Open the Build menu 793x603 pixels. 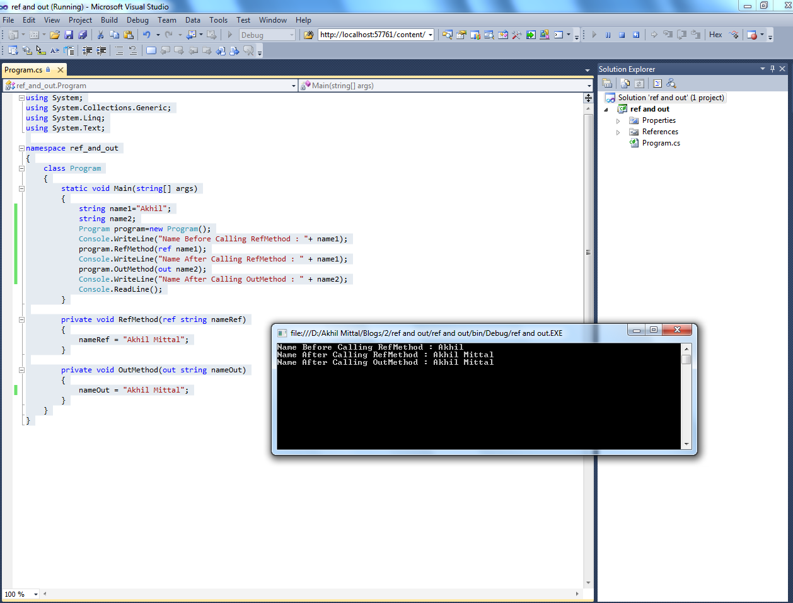point(109,20)
